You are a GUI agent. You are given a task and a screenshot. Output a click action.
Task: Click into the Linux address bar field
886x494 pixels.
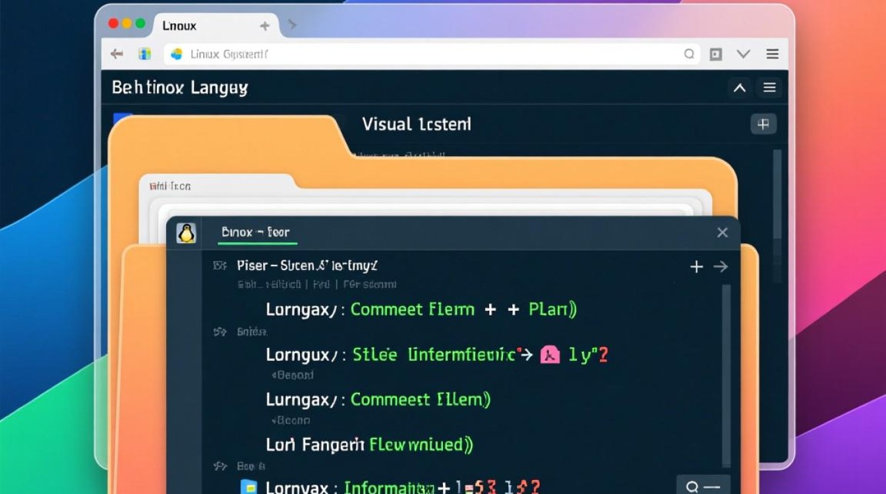(x=422, y=54)
